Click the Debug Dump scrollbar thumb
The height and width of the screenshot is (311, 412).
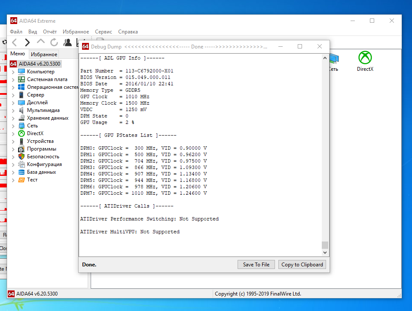(x=325, y=245)
